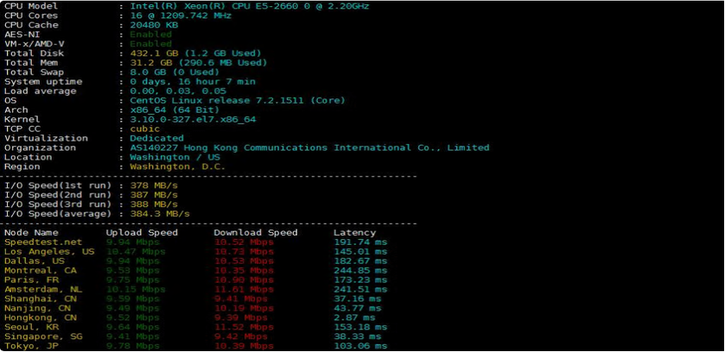Click the VM-x/AMD-V Enabled status text
This screenshot has width=725, height=352.
(150, 43)
